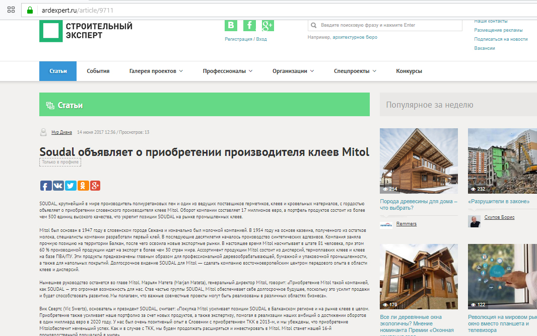Click the Статьи green section banner title
Viewport: 537px width, 336px height.
[70, 105]
